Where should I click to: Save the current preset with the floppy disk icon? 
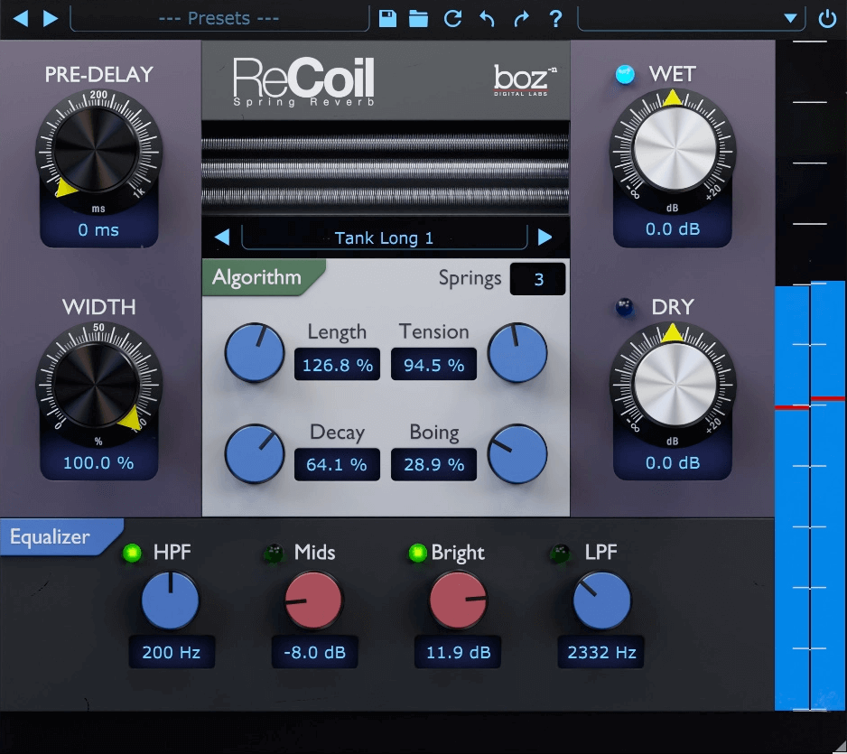pyautogui.click(x=387, y=17)
